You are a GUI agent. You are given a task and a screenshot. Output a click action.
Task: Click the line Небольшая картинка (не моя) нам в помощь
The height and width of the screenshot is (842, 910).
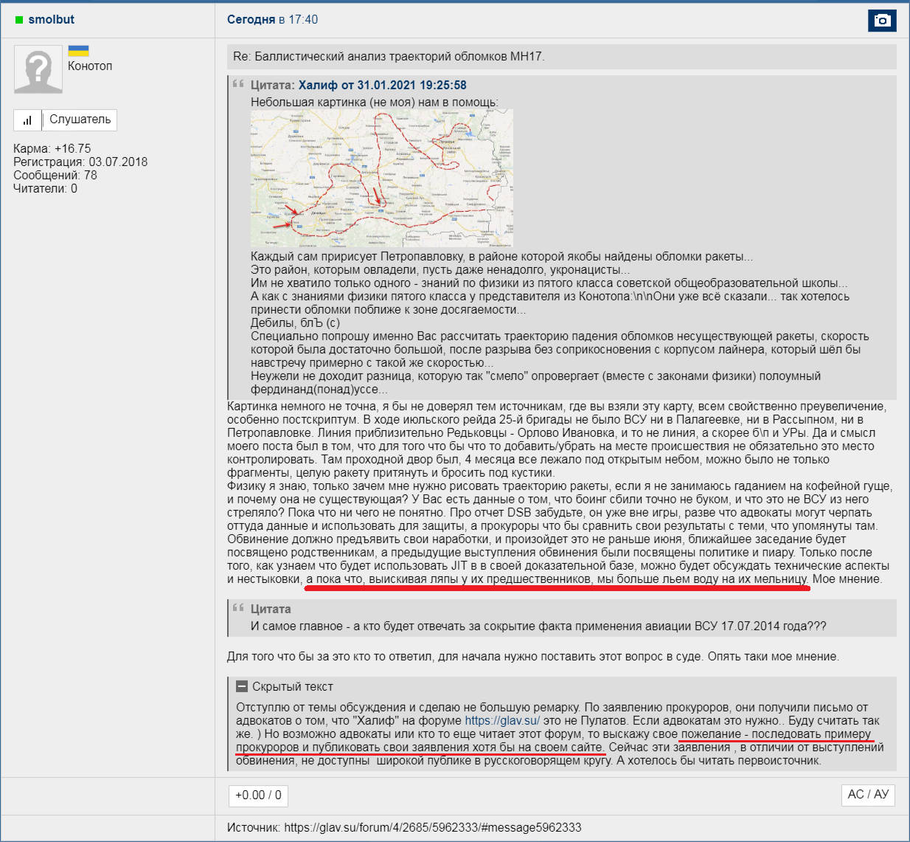point(375,102)
